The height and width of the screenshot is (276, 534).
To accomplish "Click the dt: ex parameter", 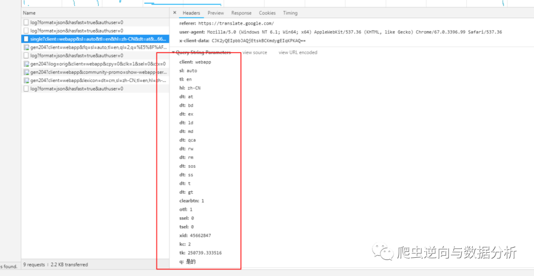I will [x=186, y=114].
